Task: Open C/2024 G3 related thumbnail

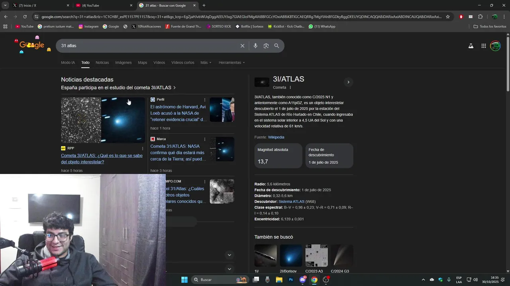Action: click(342, 255)
